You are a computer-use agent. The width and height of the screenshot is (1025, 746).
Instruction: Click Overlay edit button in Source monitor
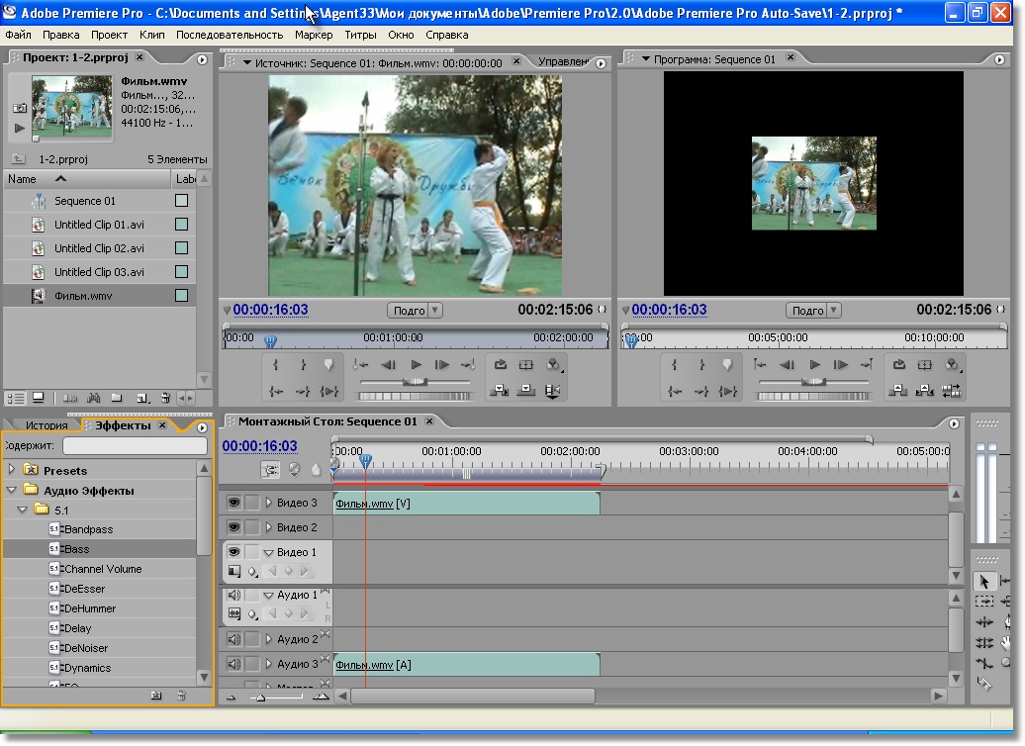tap(526, 391)
